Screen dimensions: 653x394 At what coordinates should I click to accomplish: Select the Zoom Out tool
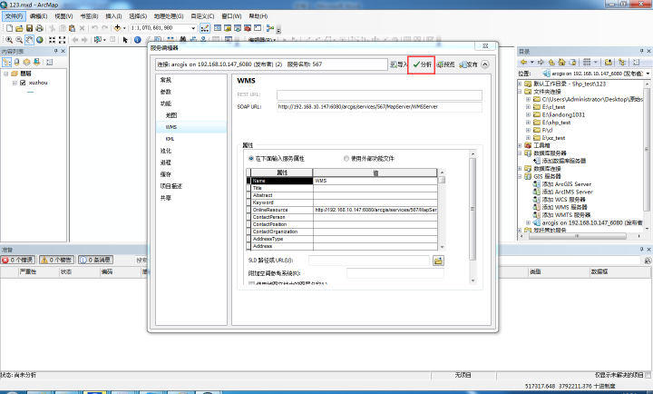[19, 40]
